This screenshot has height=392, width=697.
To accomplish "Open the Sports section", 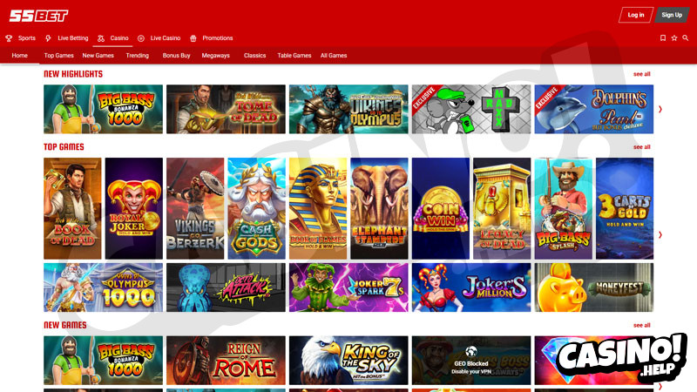I will (x=27, y=38).
